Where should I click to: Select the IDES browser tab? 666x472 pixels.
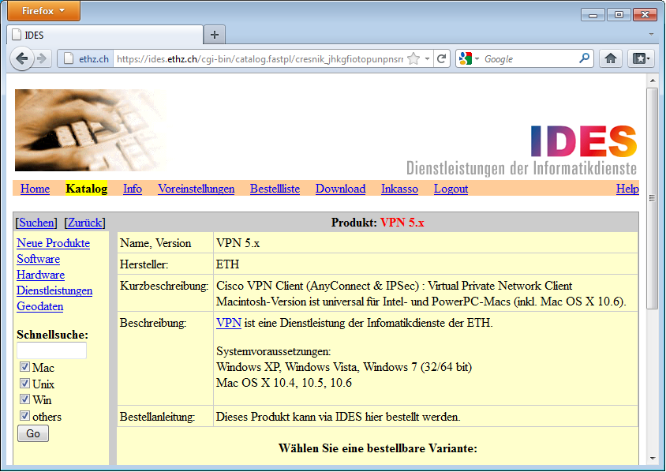pyautogui.click(x=105, y=35)
